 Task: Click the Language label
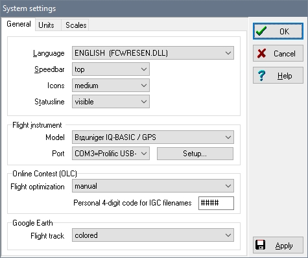49,53
